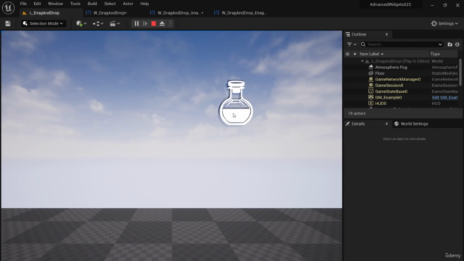Open the Help menu
The width and height of the screenshot is (464, 261).
point(144,4)
